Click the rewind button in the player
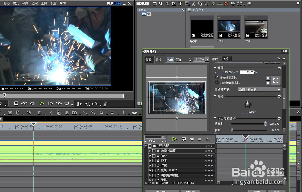This screenshot has width=302, height=192. click(x=24, y=104)
